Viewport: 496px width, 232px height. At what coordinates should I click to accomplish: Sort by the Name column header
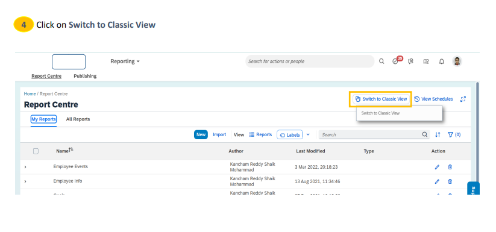click(x=64, y=151)
